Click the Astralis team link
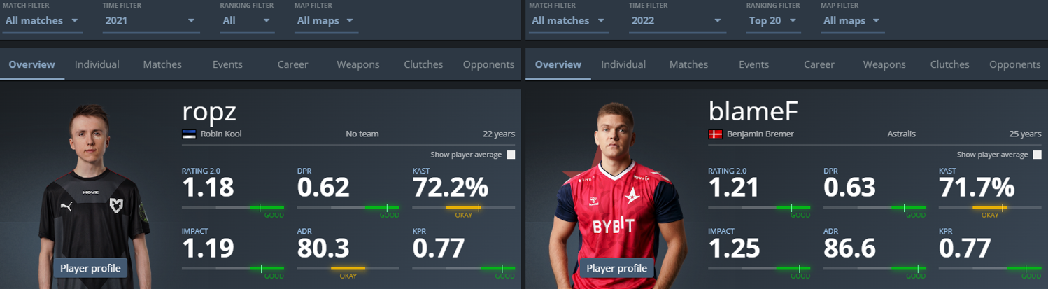Screen dimensions: 1048x289 coord(900,134)
